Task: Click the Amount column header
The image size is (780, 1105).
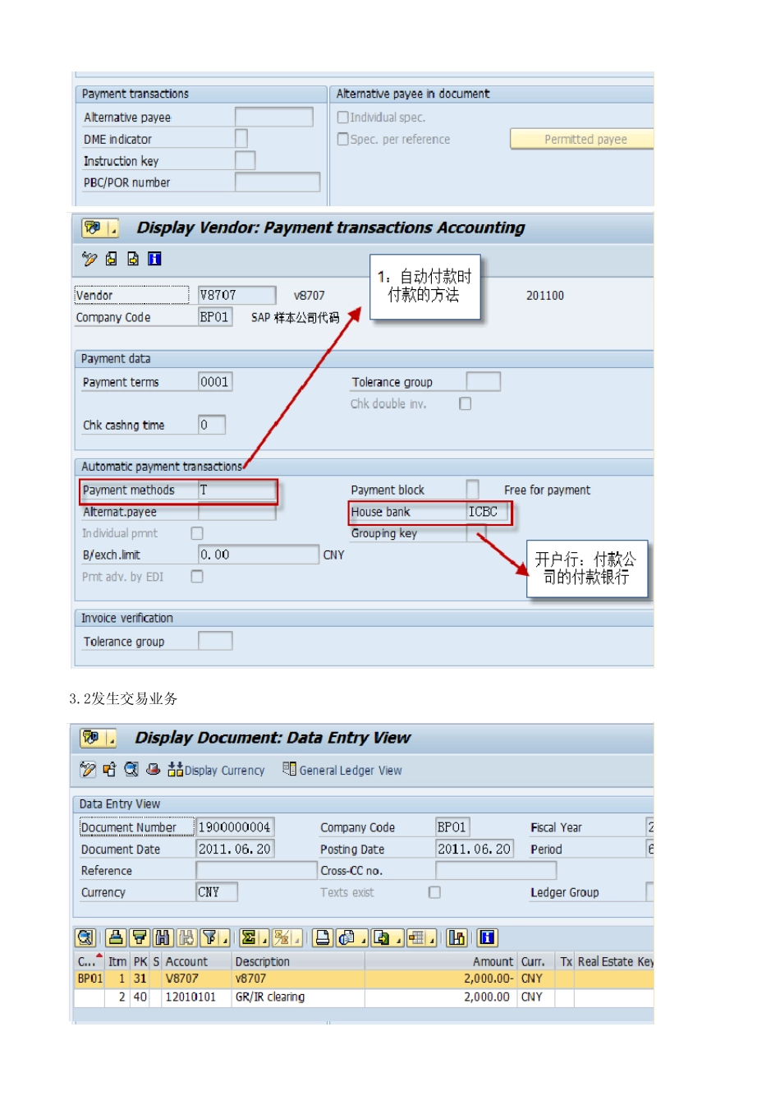Action: (x=441, y=961)
